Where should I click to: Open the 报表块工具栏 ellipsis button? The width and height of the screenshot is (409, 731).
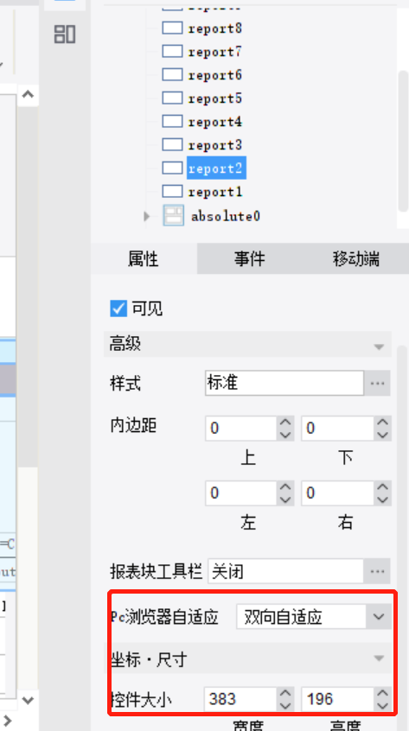pos(377,571)
